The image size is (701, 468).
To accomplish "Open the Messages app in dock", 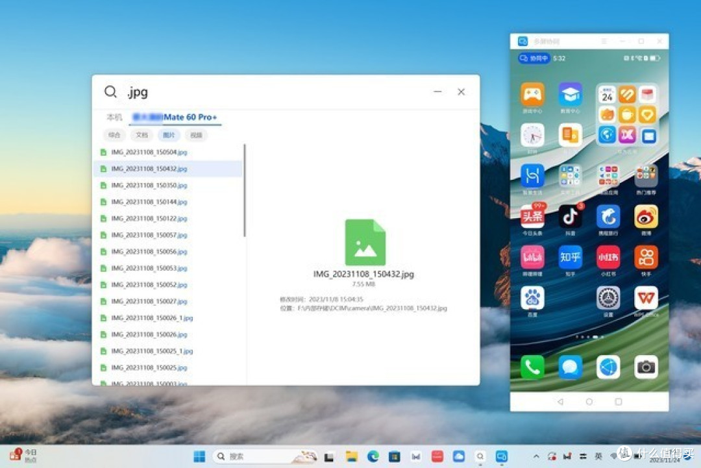I will click(x=570, y=367).
